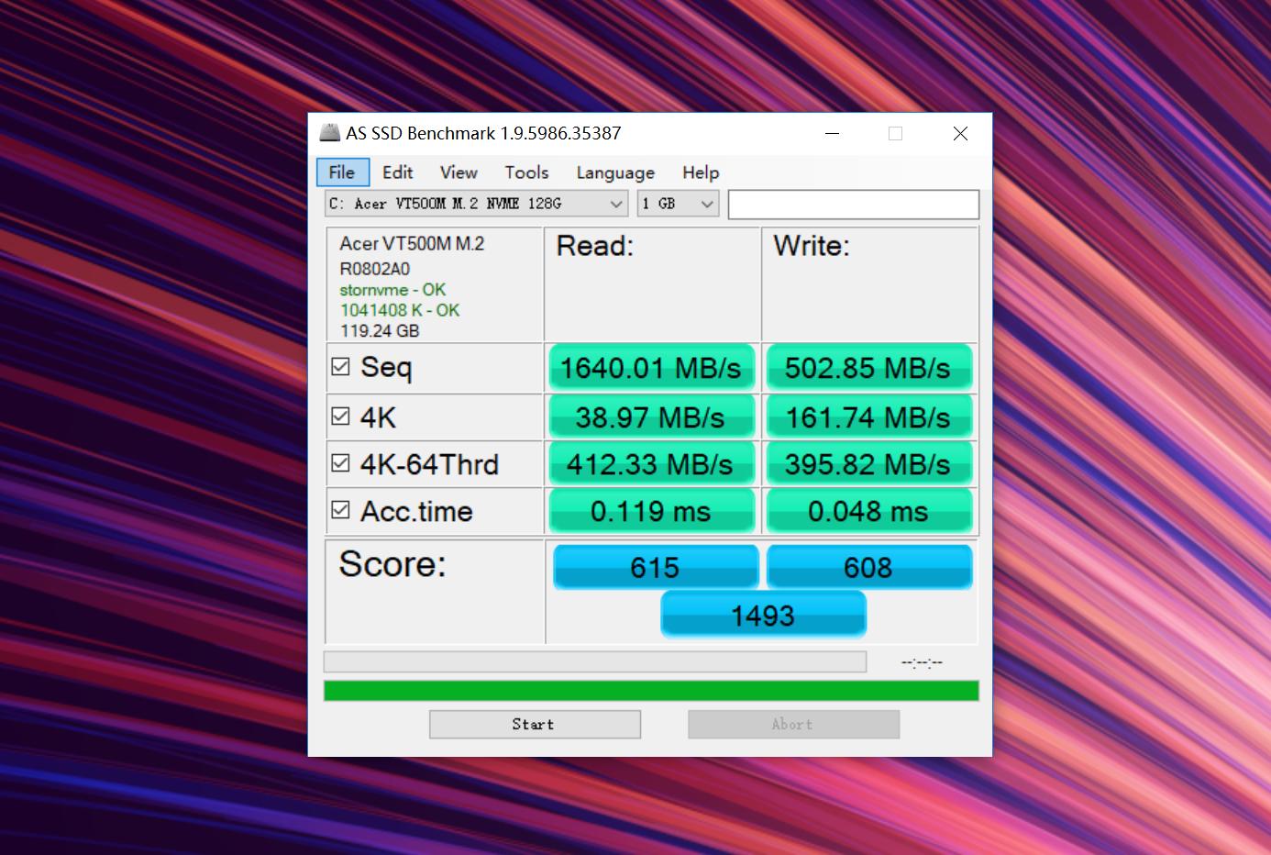Click the green overall progress bar
Viewport: 1271px width, 855px height.
[x=651, y=691]
